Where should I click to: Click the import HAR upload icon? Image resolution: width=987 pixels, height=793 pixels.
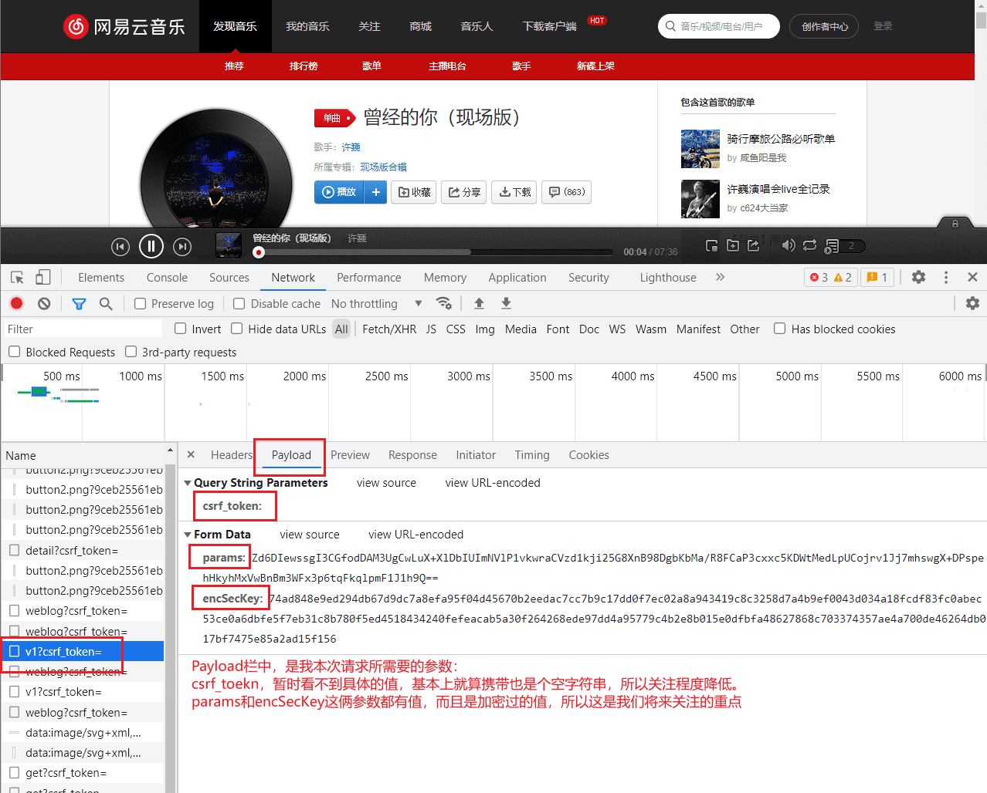pos(479,303)
